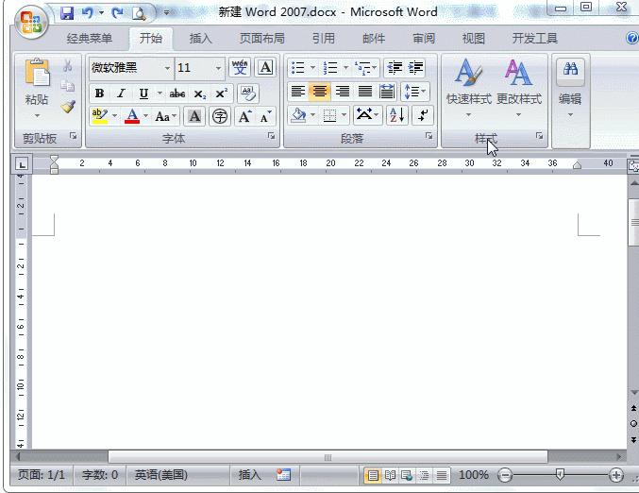
Task: Justify the paragraph text
Action: tap(365, 92)
